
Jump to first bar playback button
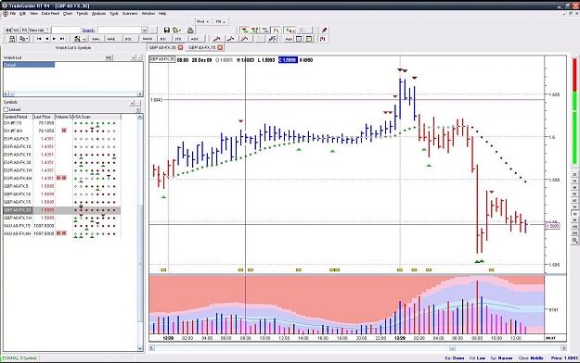39,38
